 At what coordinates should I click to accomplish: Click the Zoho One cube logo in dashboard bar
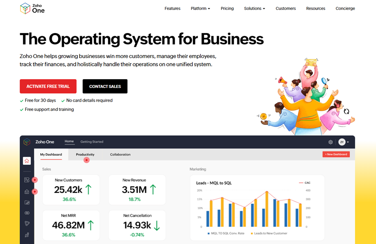tap(27, 142)
